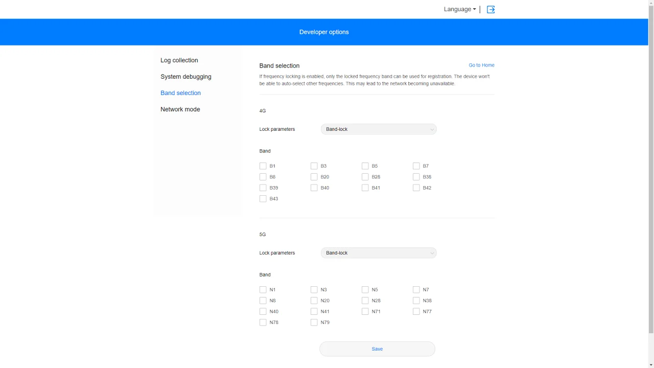Select the N28 5G band checkbox

[x=365, y=301]
